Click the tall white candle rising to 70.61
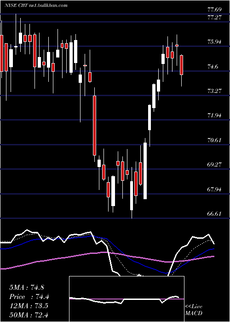230x322 pixels. 145,171
